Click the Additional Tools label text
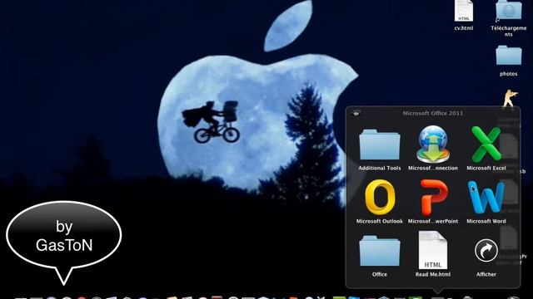 pyautogui.click(x=380, y=168)
